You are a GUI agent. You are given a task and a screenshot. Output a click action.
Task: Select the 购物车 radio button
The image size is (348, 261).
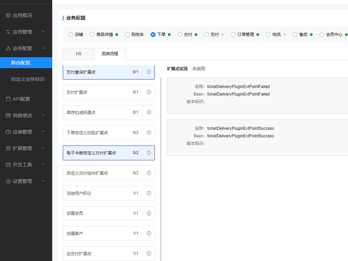coord(127,35)
